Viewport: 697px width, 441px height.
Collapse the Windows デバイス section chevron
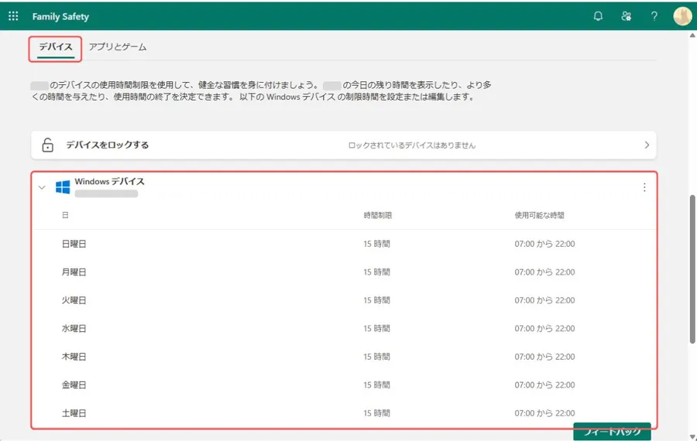[42, 187]
